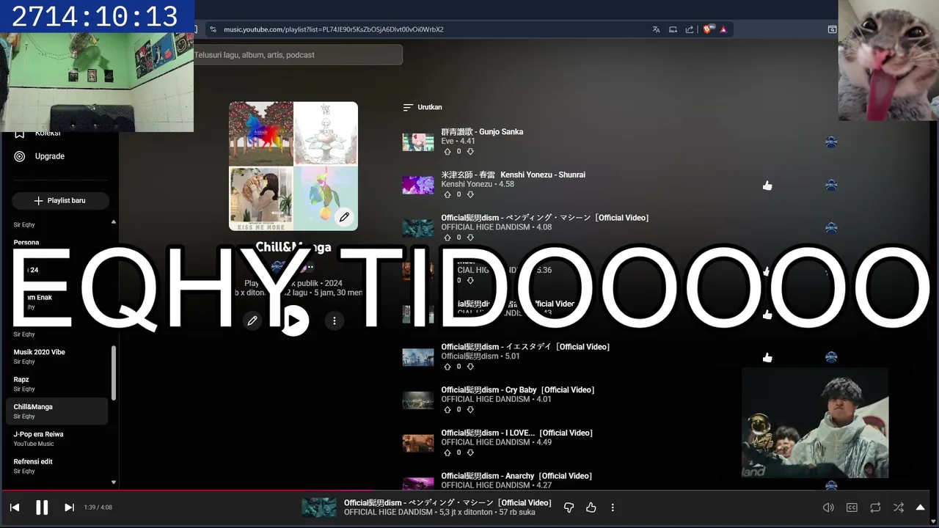Click the avatar icon on Shunrai row

831,186
